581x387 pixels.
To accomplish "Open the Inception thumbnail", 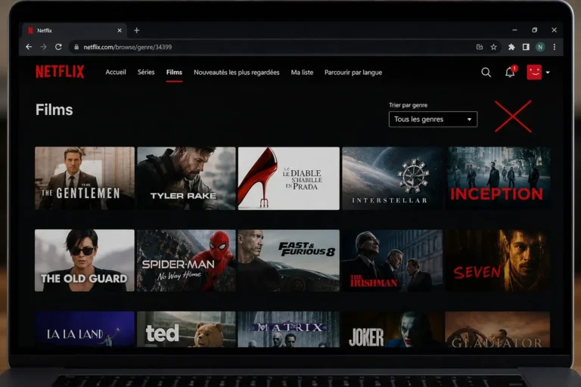I will 498,178.
